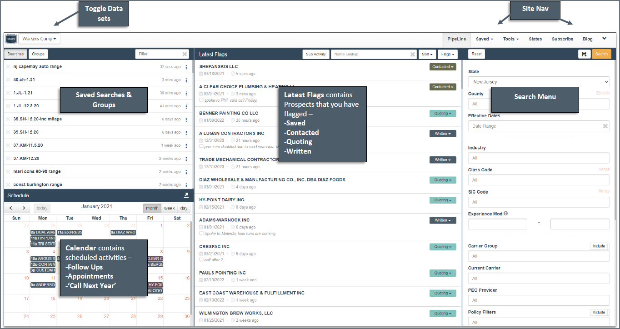Open options for const burlington range
The height and width of the screenshot is (329, 620).
tap(186, 185)
